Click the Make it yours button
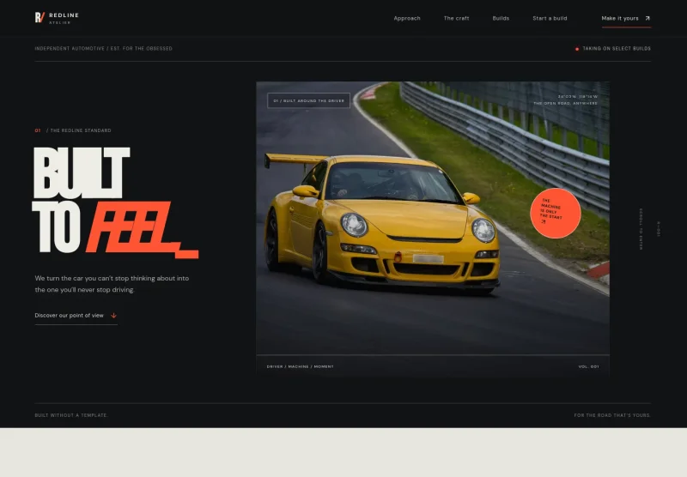This screenshot has width=687, height=477. pyautogui.click(x=626, y=18)
